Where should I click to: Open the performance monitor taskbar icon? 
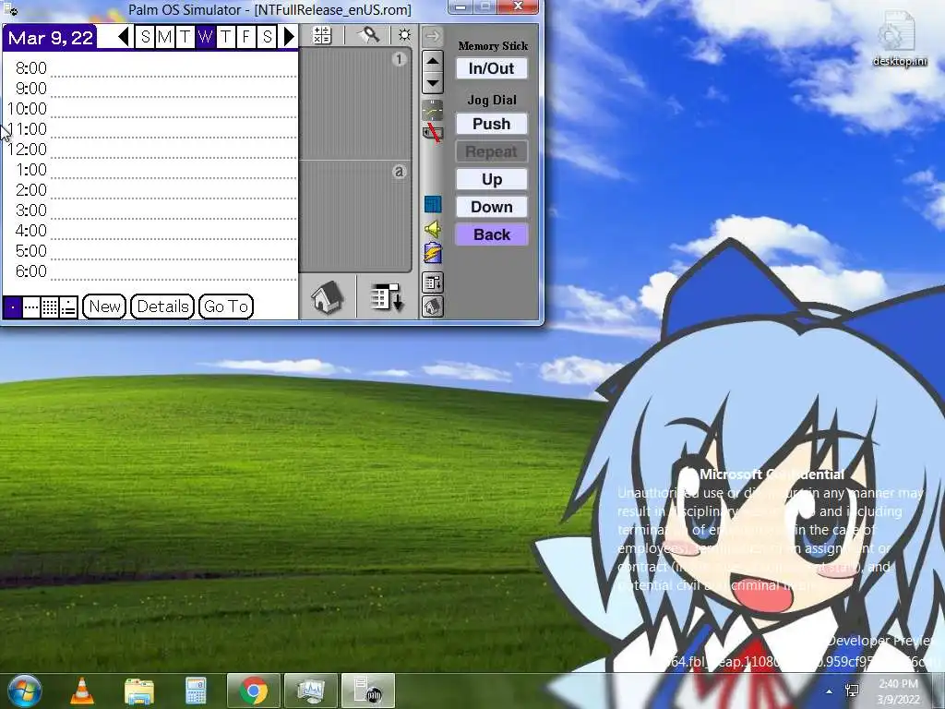coord(310,691)
